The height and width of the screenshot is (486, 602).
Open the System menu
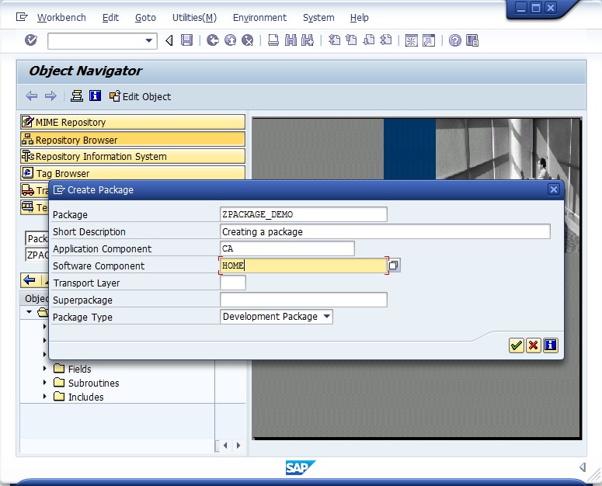coord(318,18)
